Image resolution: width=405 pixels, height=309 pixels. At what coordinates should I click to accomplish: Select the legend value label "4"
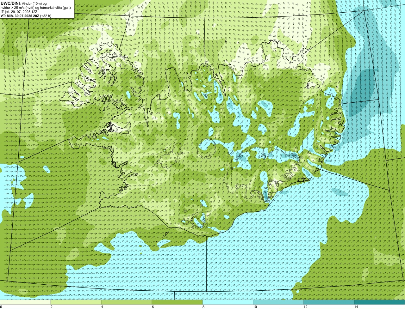coord(102,307)
